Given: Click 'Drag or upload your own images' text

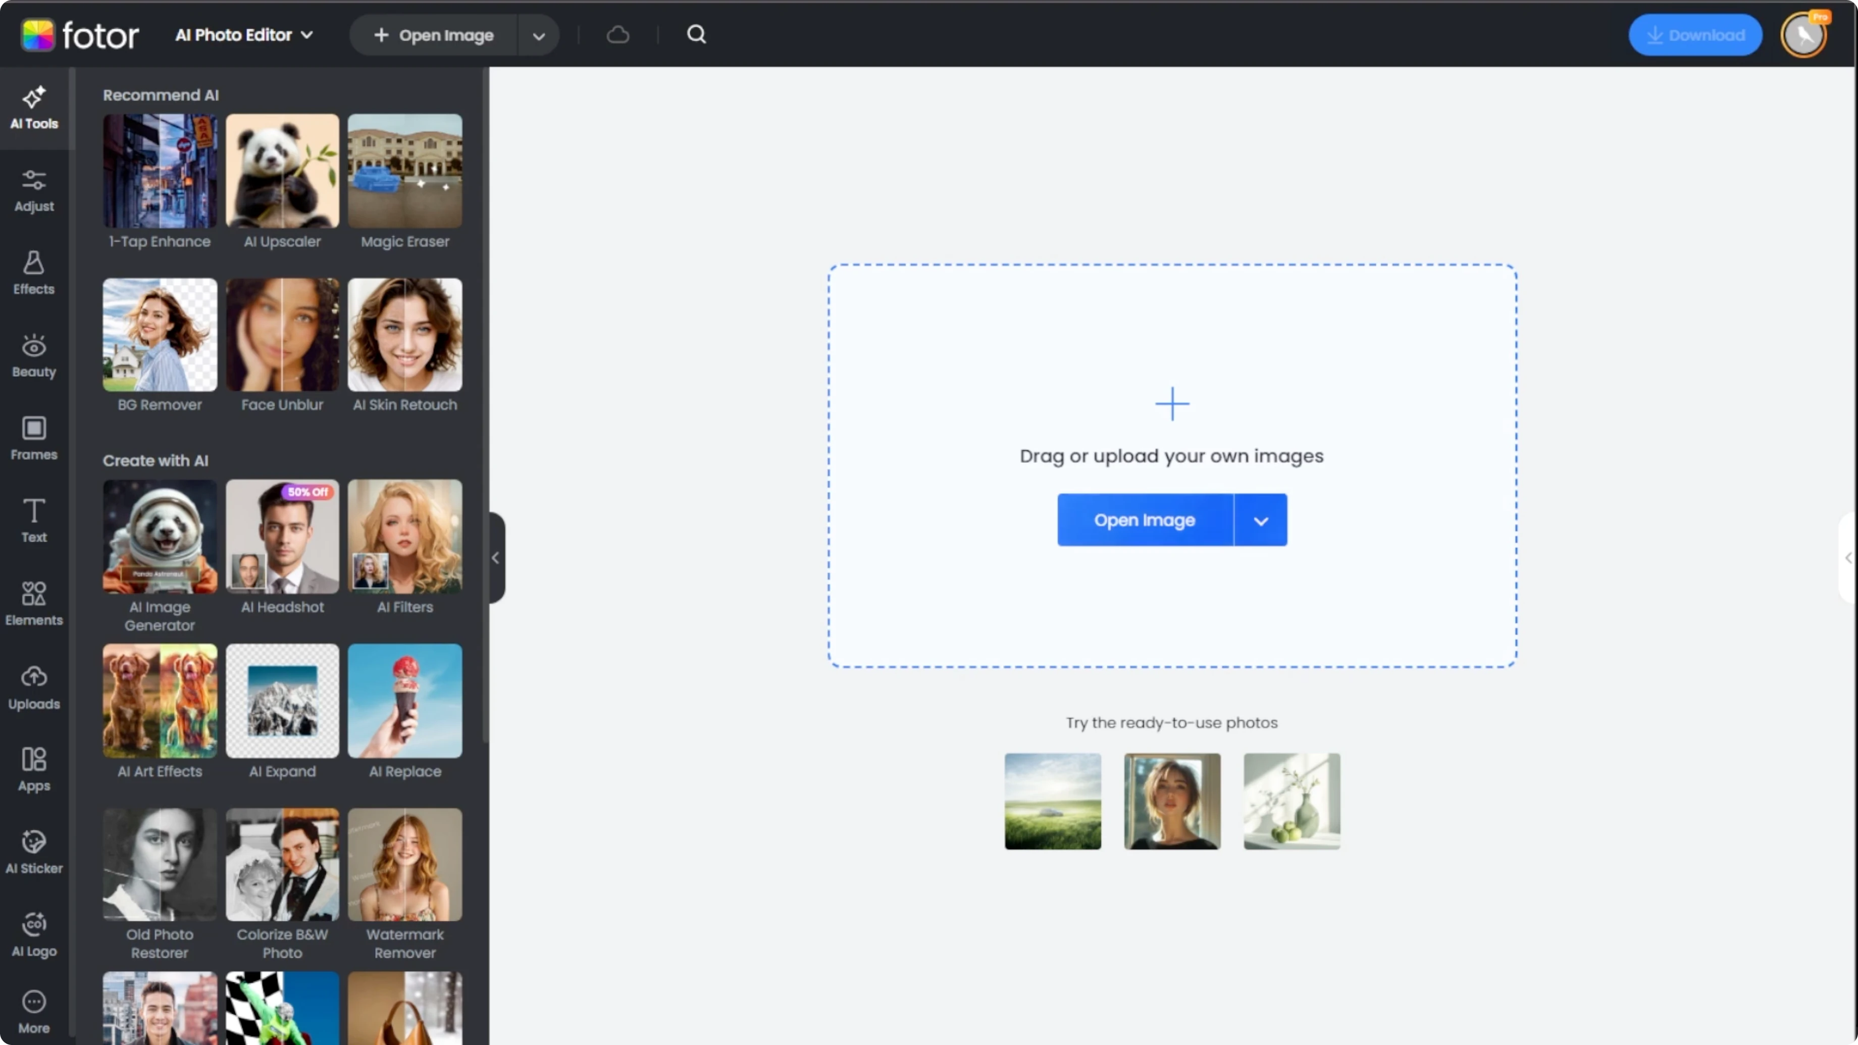Looking at the screenshot, I should point(1171,456).
